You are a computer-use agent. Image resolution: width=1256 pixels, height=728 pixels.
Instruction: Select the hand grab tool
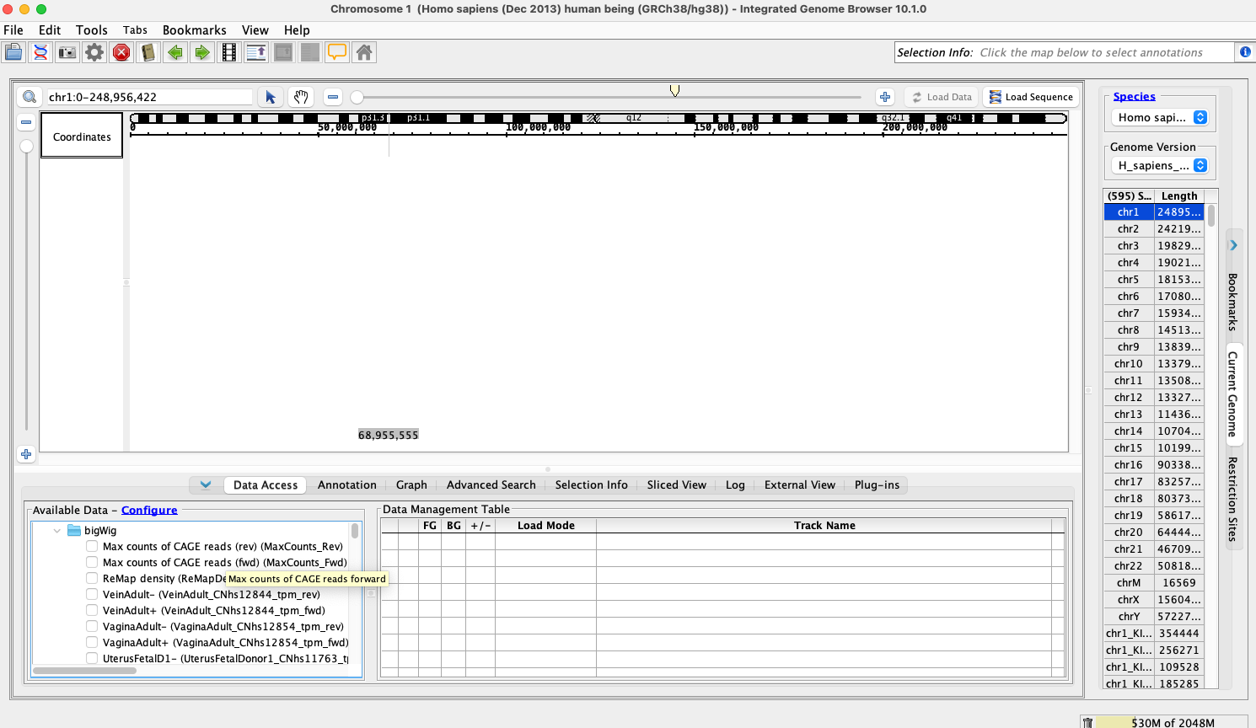pyautogui.click(x=301, y=97)
